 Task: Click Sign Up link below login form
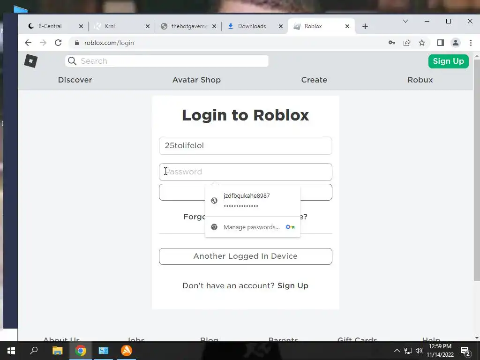pyautogui.click(x=293, y=285)
